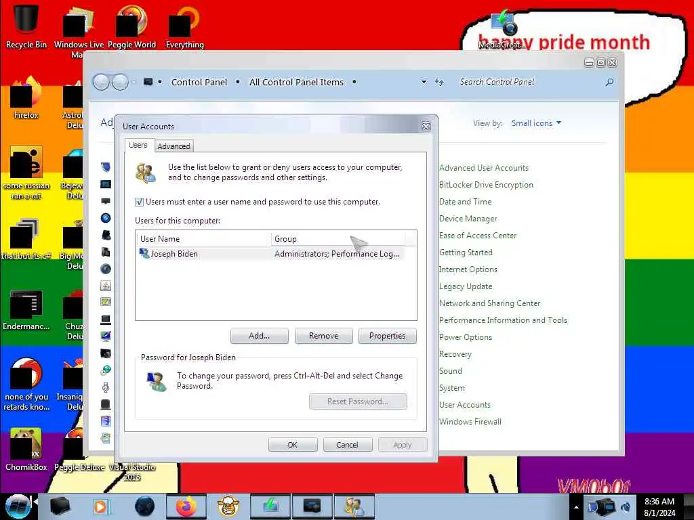Click the green download arrow taskbar icon
The height and width of the screenshot is (520, 694).
click(270, 506)
